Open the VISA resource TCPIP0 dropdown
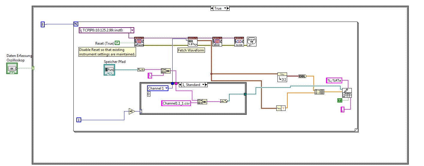The height and width of the screenshot is (166, 424). click(132, 30)
